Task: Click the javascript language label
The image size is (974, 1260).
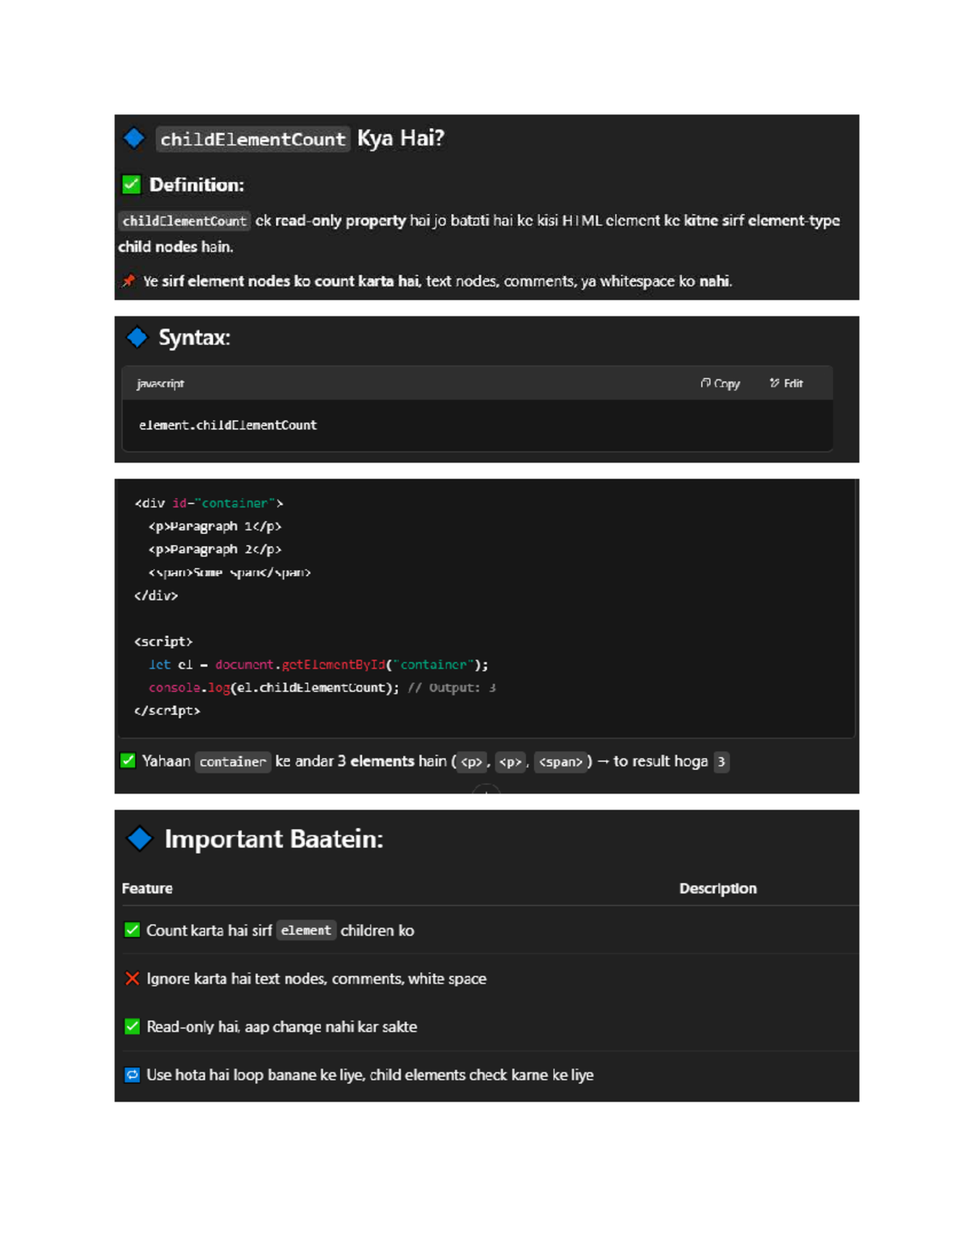Action: [160, 384]
